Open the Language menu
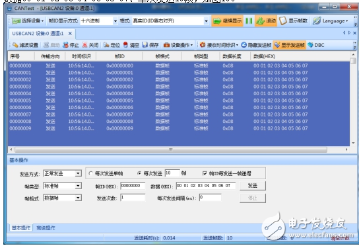Screen dimensions: 359x246 pyautogui.click(x=331, y=21)
